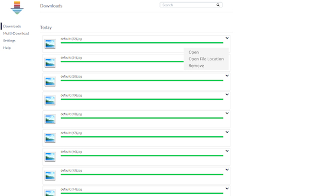Choose Open in the context menu
This screenshot has height=196, width=317.
click(194, 52)
